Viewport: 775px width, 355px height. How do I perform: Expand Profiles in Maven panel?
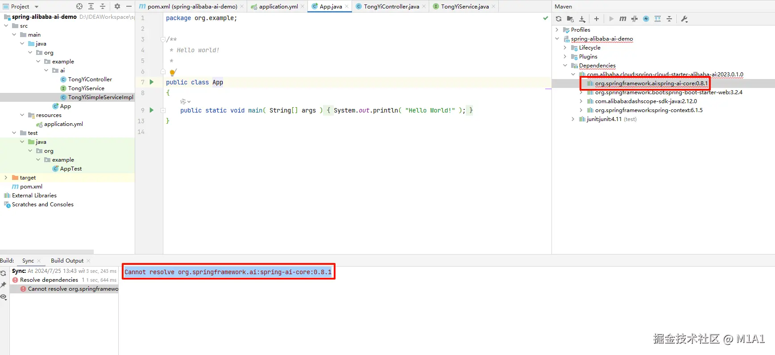pyautogui.click(x=557, y=30)
